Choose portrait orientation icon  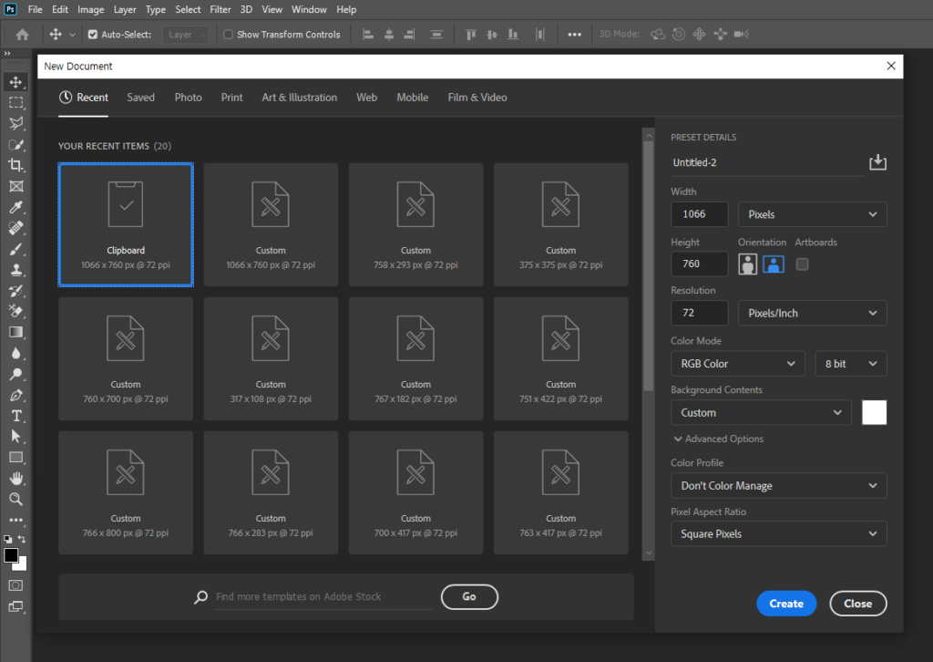click(x=748, y=264)
